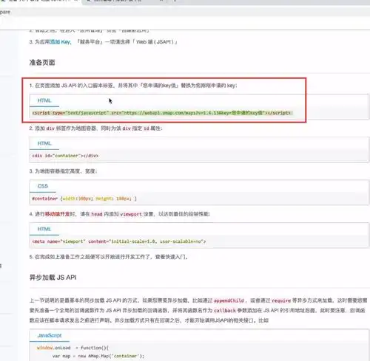Open the 快速入门 text at end of step 5
The image size is (370, 361).
[x=175, y=257]
